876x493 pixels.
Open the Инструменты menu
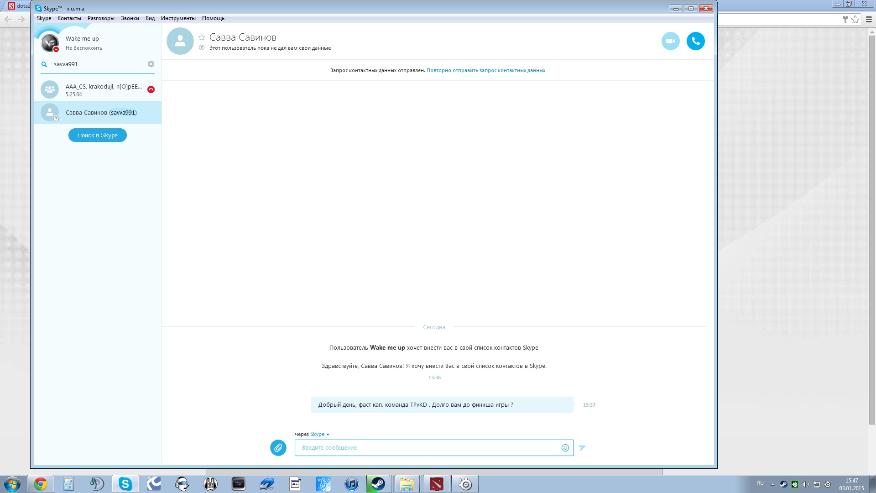[178, 18]
